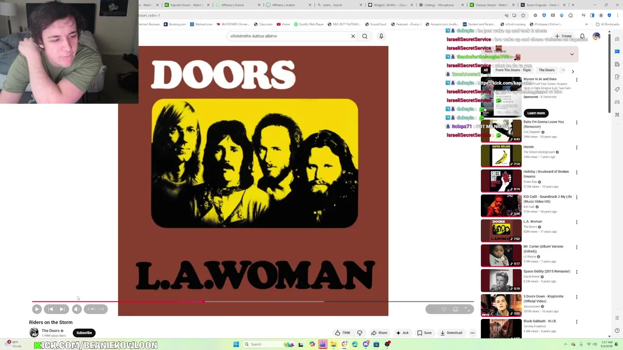Open All Bookmarks folder

[x=608, y=24]
